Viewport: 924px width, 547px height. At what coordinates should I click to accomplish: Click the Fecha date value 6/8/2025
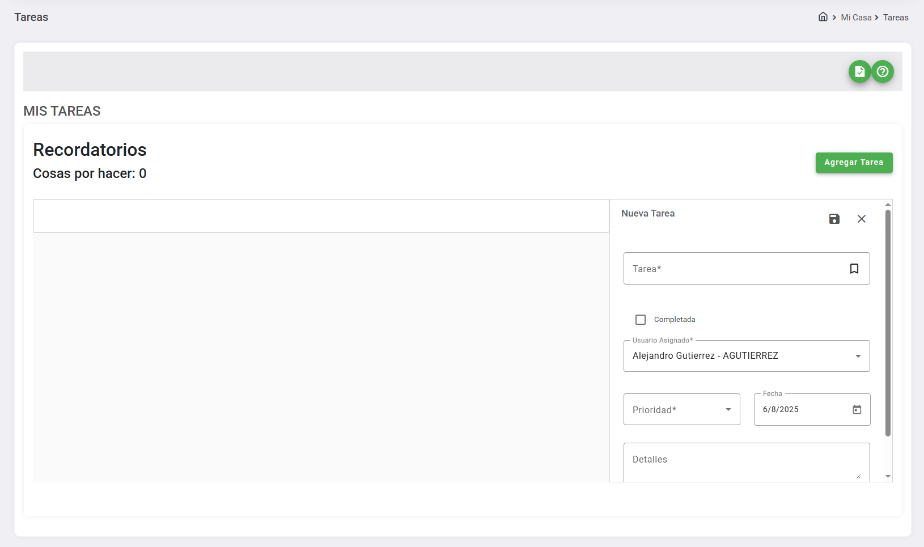click(781, 409)
